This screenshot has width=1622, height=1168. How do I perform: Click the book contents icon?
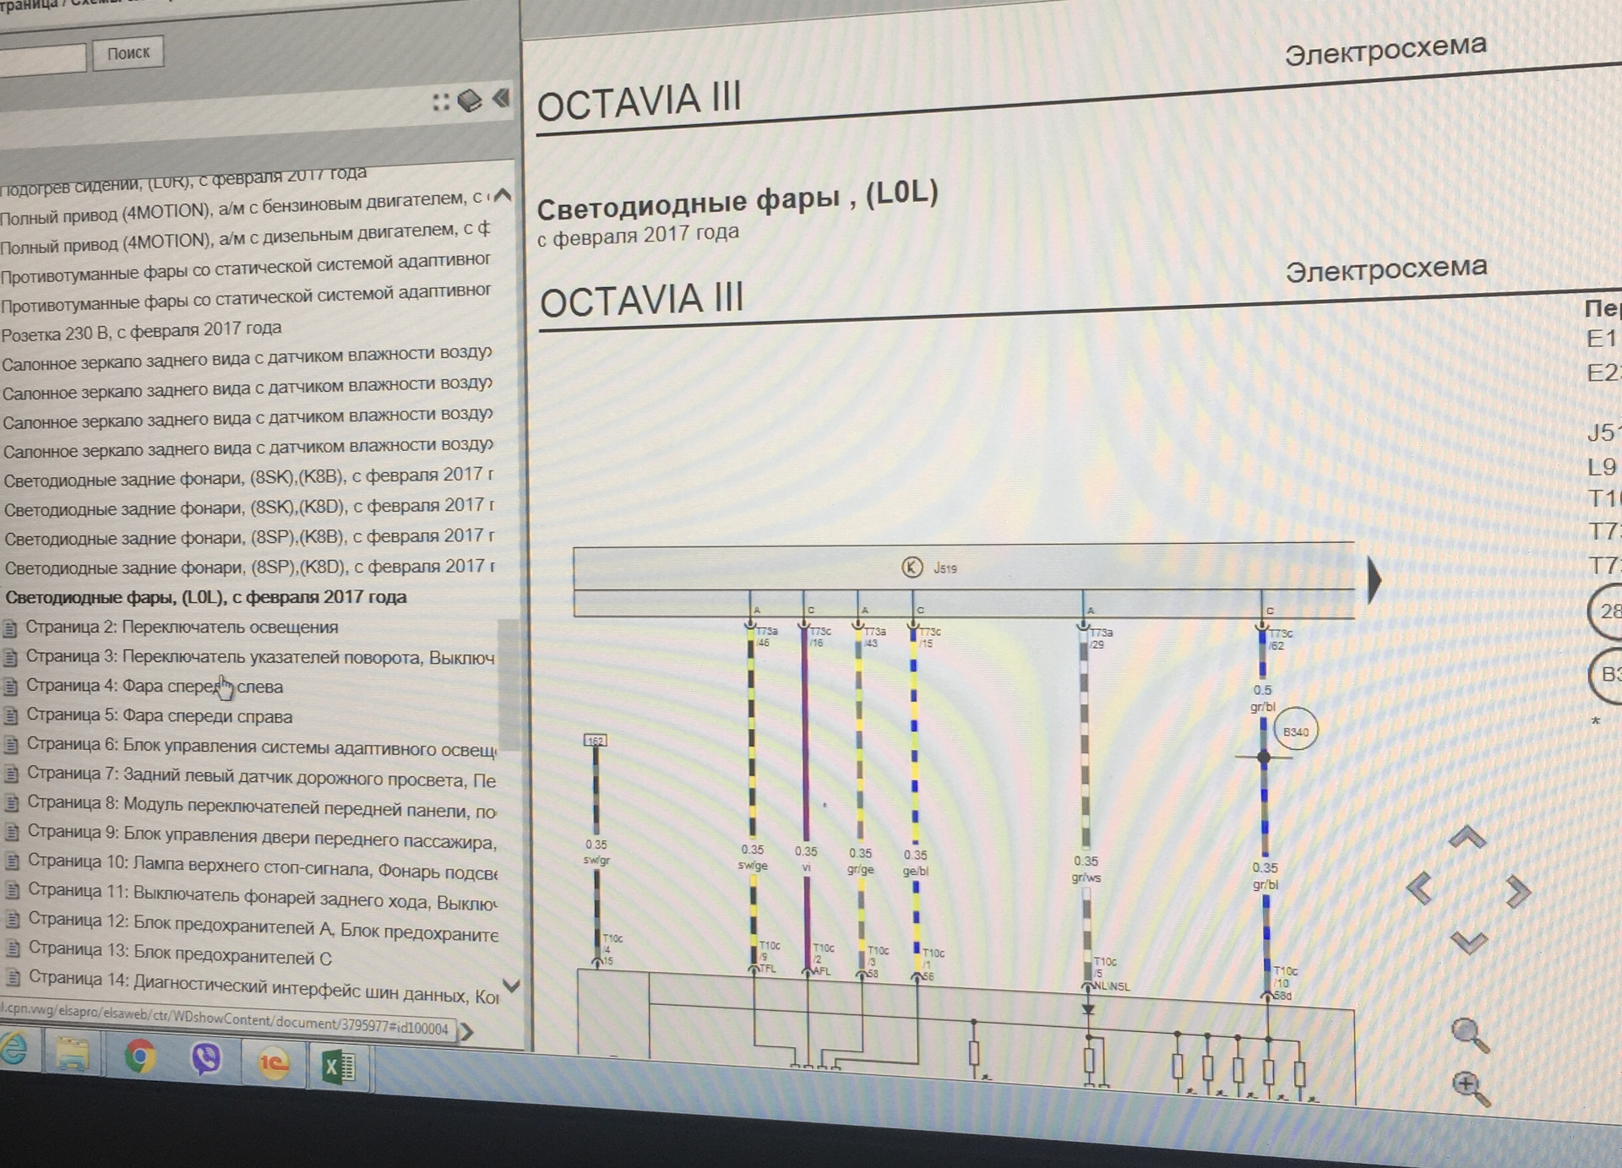(x=470, y=101)
